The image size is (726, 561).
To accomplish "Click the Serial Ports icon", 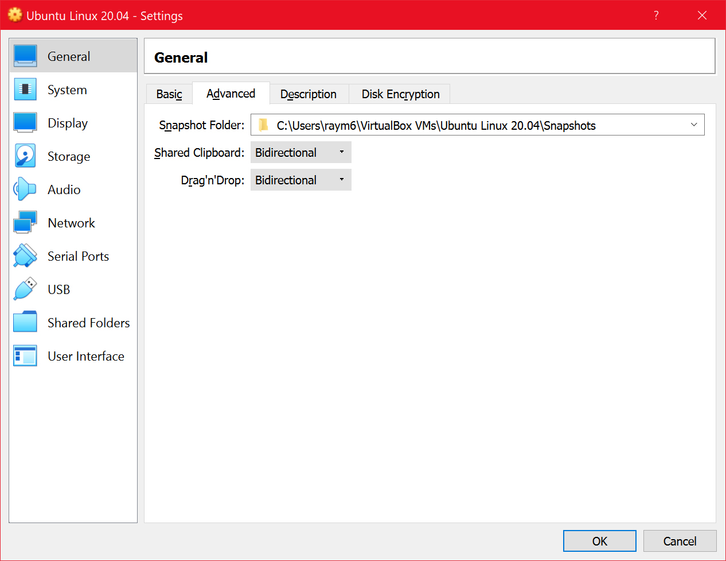I will coord(25,256).
